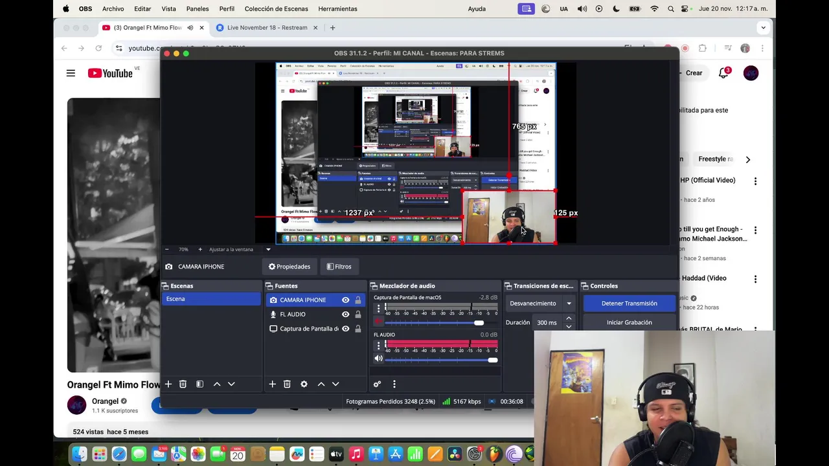Toggle macOS Do Not Disturb moon icon
The height and width of the screenshot is (466, 829).
point(616,9)
